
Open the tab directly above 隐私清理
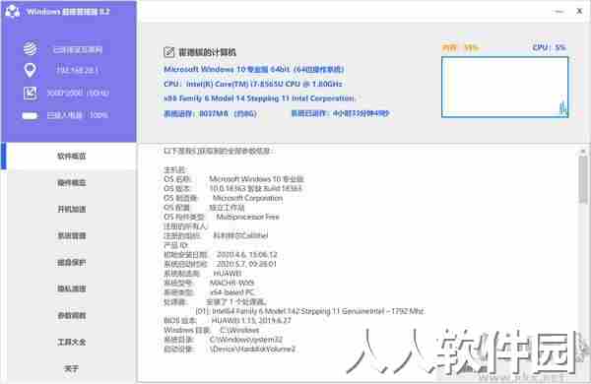point(72,262)
